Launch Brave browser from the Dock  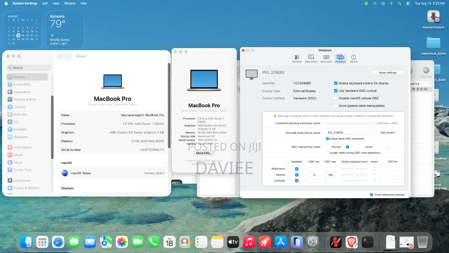click(x=352, y=242)
